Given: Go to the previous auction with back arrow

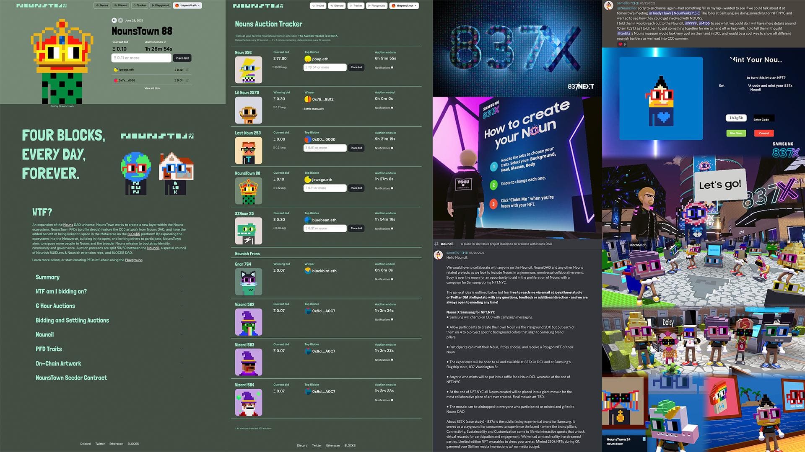Looking at the screenshot, I should 114,20.
